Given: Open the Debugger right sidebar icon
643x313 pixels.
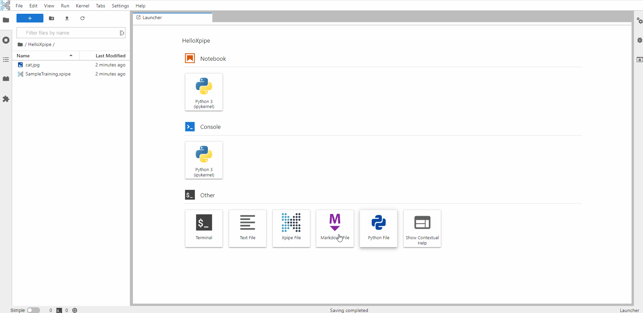Looking at the screenshot, I should click(639, 40).
